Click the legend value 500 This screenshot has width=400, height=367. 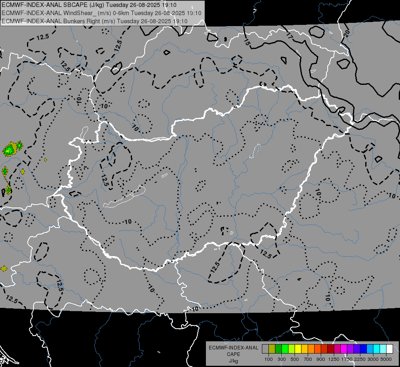pos(295,359)
